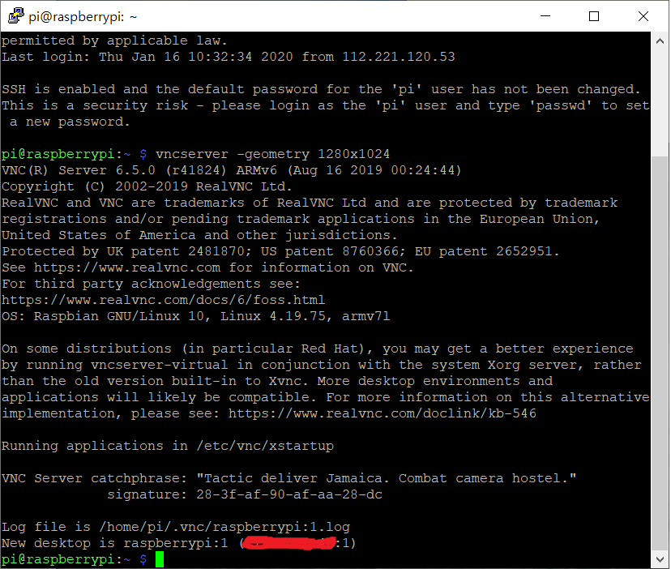Viewport: 671px width, 569px height.
Task: Click the 'SSH is enabled' warning line
Action: tap(321, 89)
